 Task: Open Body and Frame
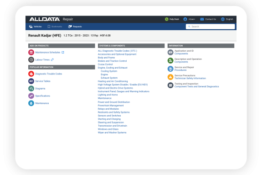106,58
